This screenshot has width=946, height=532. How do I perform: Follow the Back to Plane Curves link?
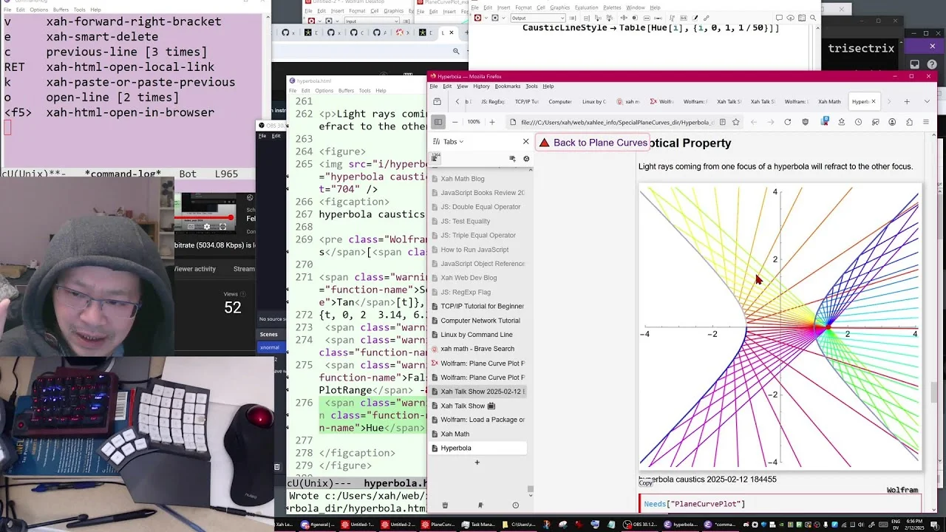click(599, 143)
